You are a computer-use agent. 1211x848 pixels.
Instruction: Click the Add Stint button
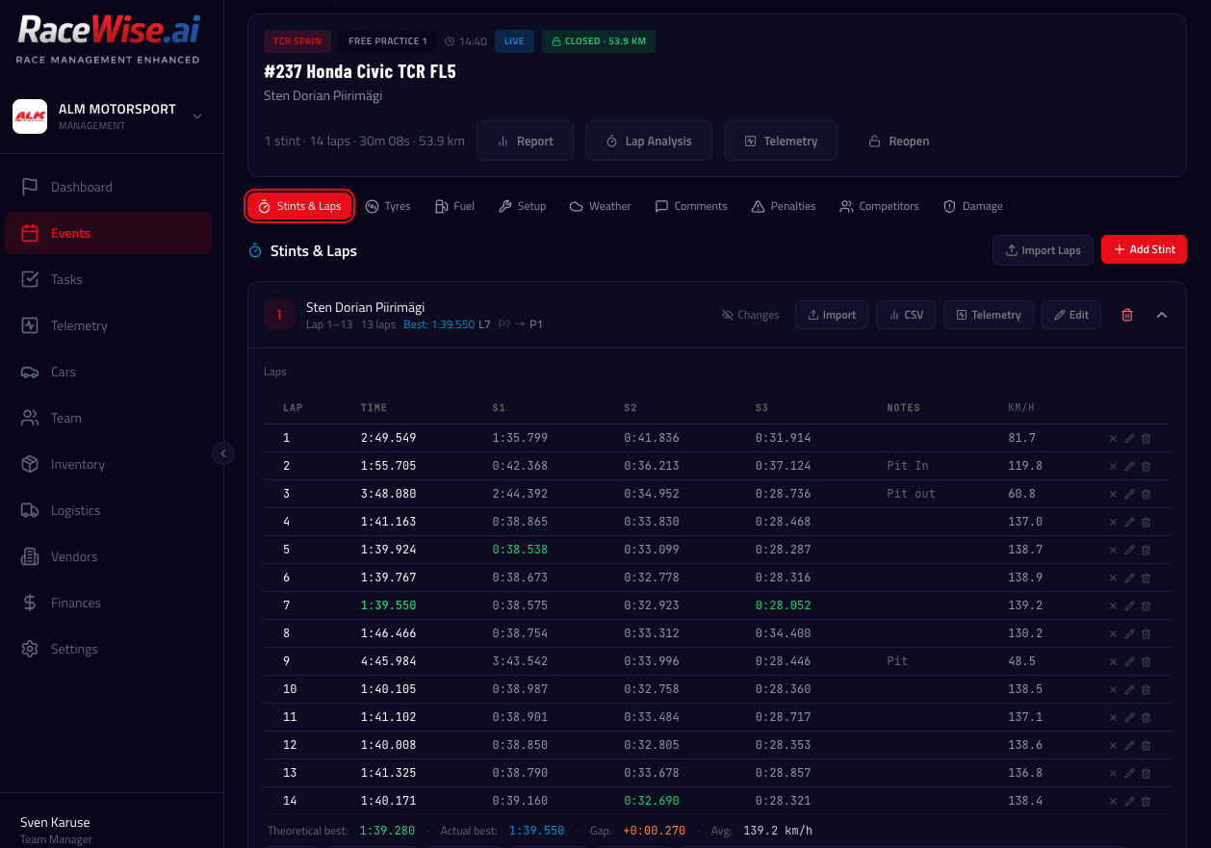tap(1144, 249)
